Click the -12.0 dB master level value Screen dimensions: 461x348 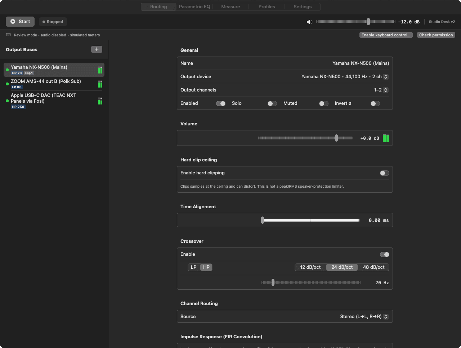[409, 22]
